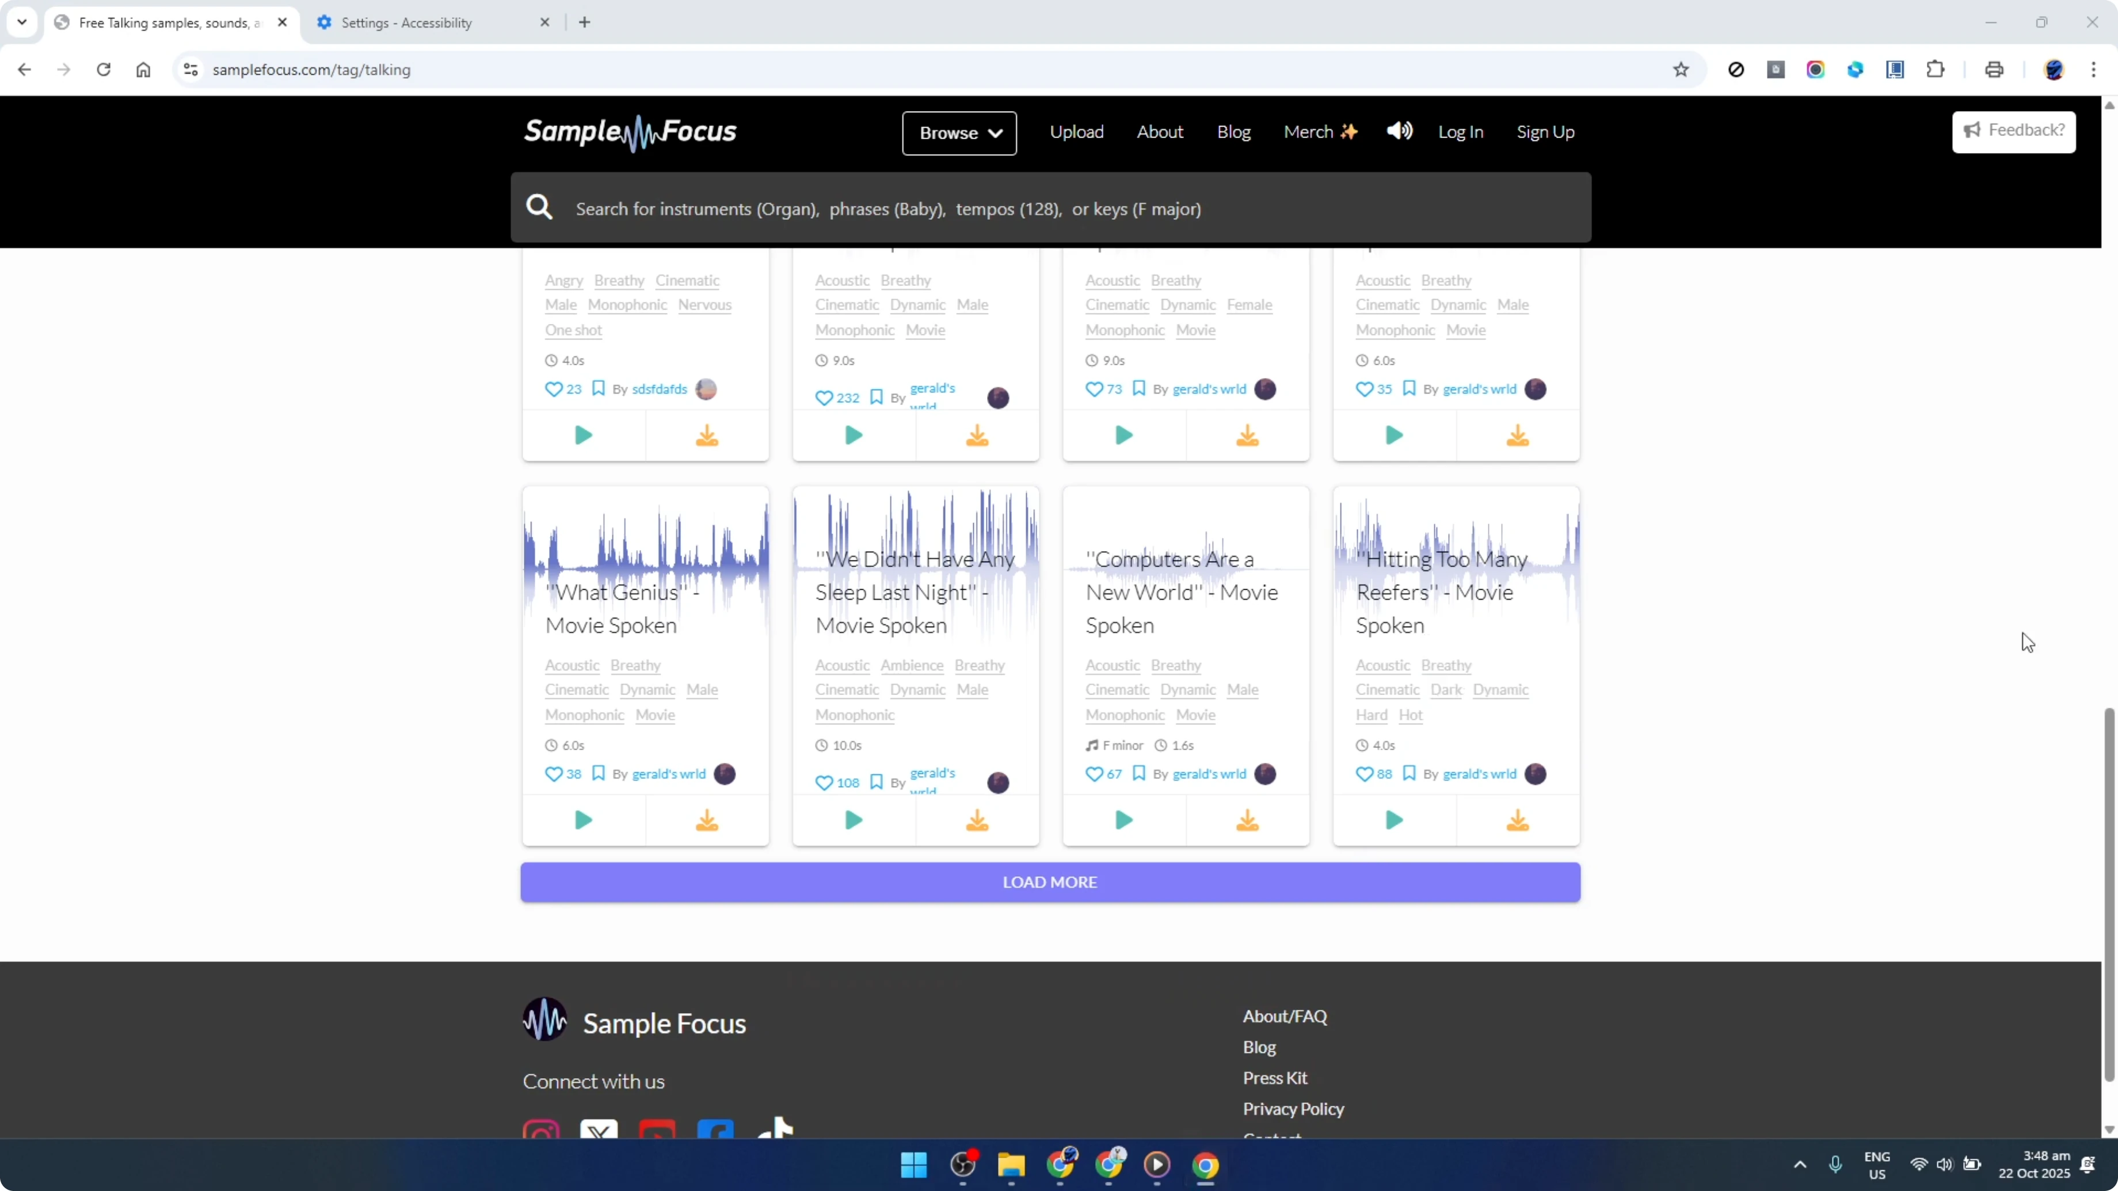Play the sample with 35 likes
Viewport: 2118px width, 1191px height.
1393,435
